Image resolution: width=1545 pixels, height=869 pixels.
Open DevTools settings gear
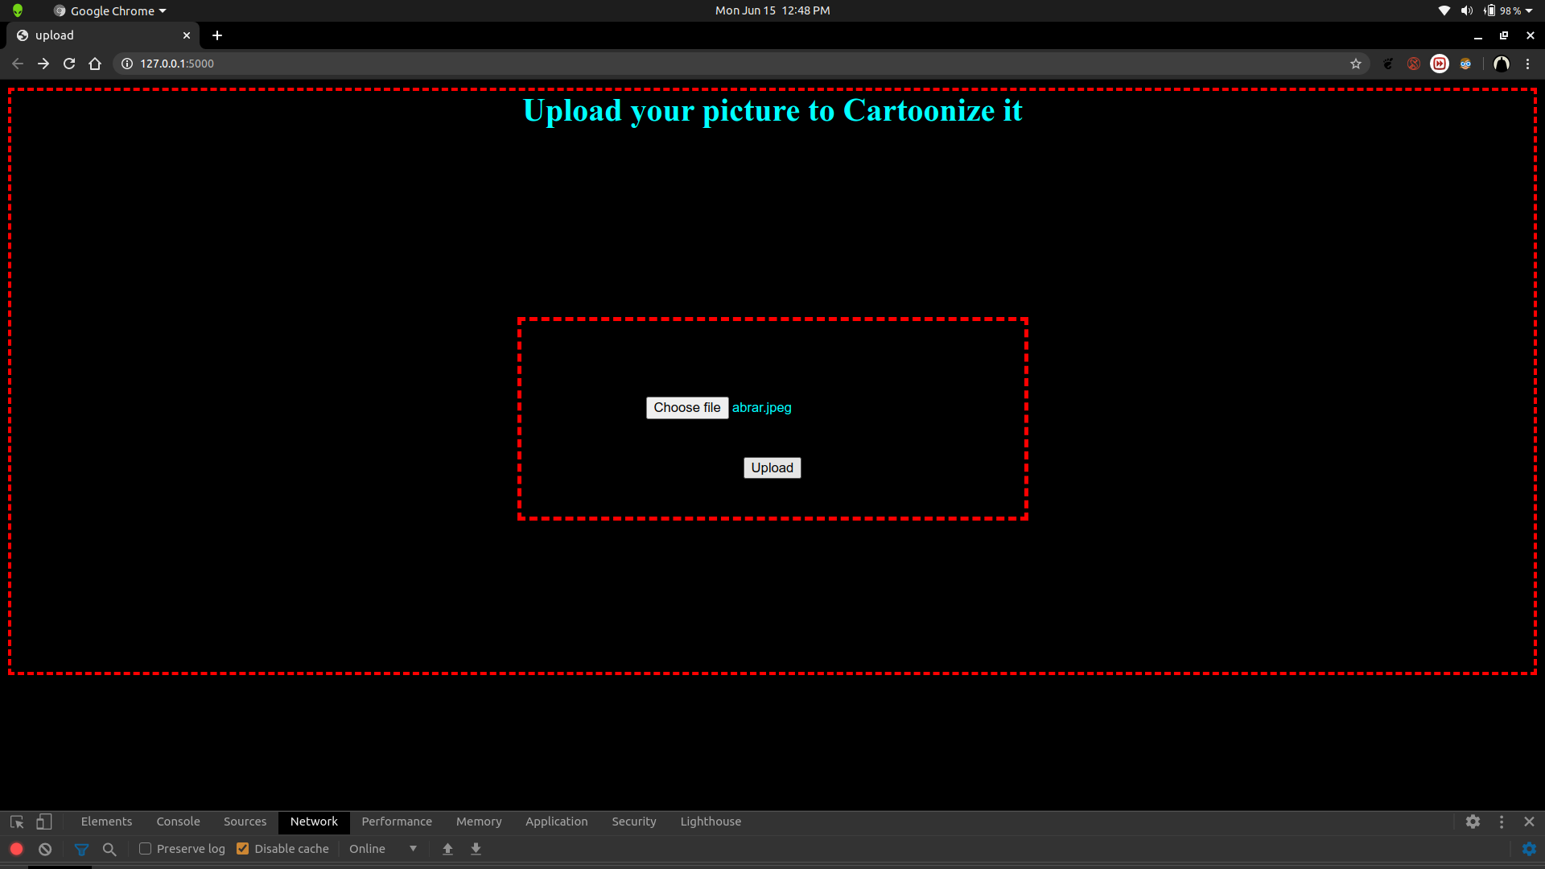tap(1473, 822)
